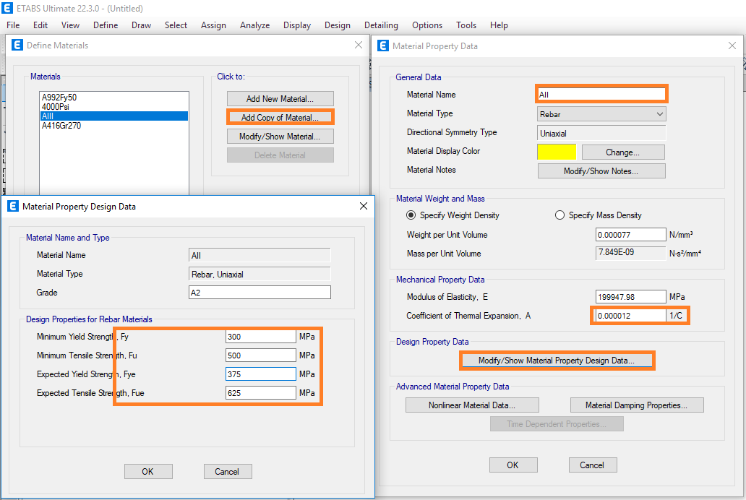
Task: Close the Material Property Design Data dialog
Action: (364, 206)
